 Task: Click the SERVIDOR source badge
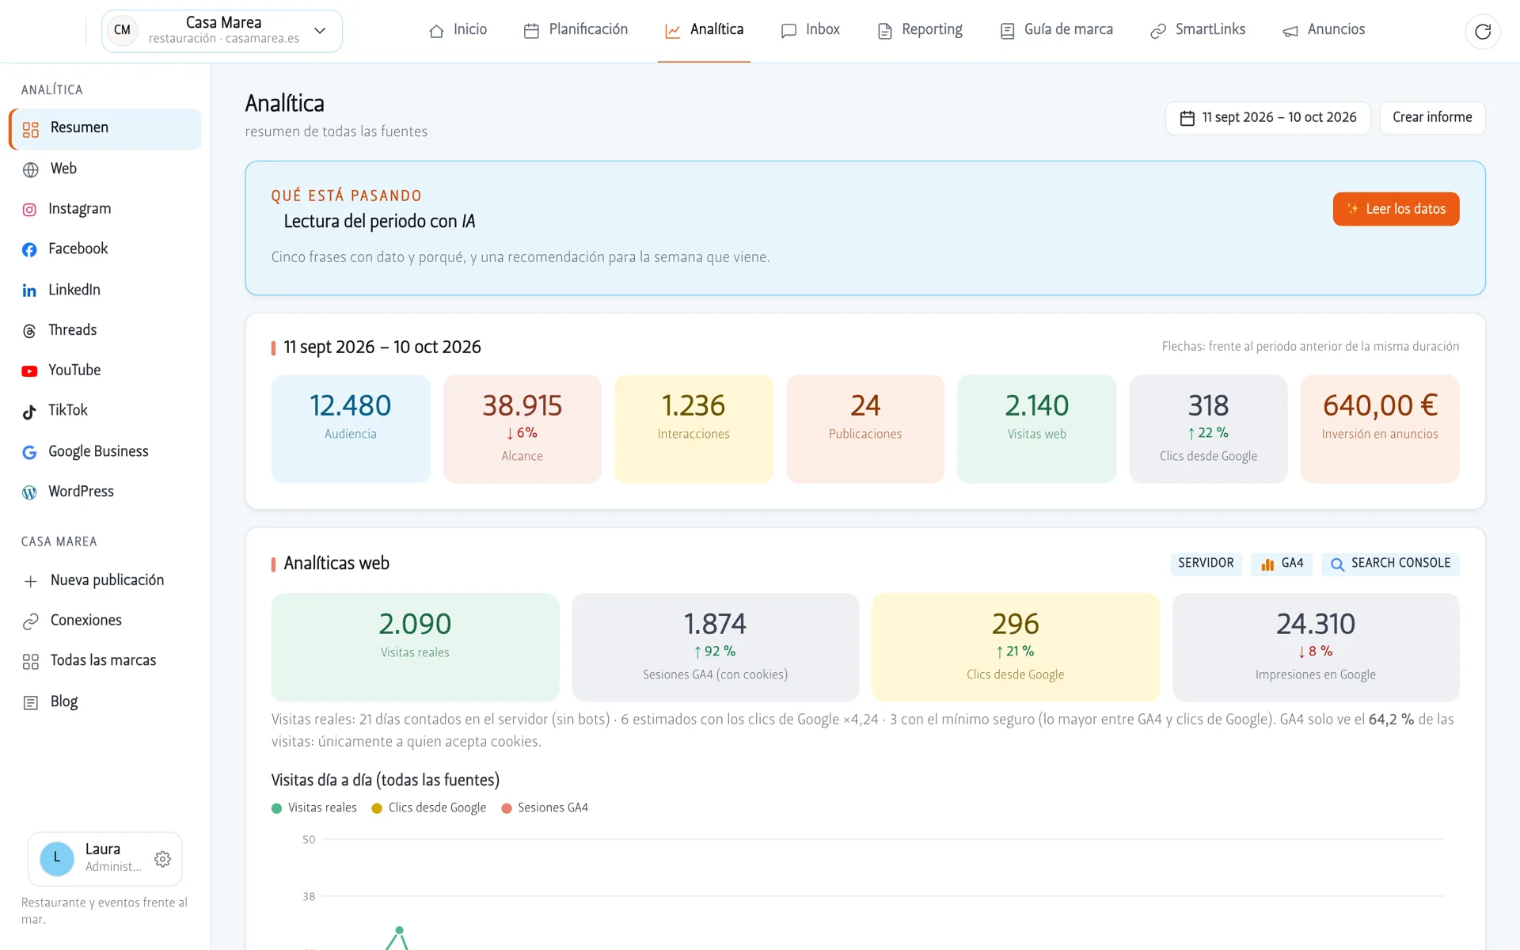click(1206, 563)
